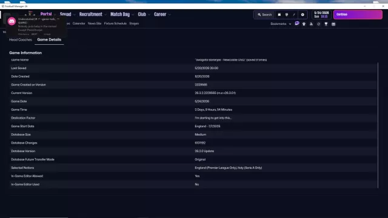Image resolution: width=388 pixels, height=218 pixels.
Task: Expand the Squad menu chevron
Action: (x=74, y=15)
